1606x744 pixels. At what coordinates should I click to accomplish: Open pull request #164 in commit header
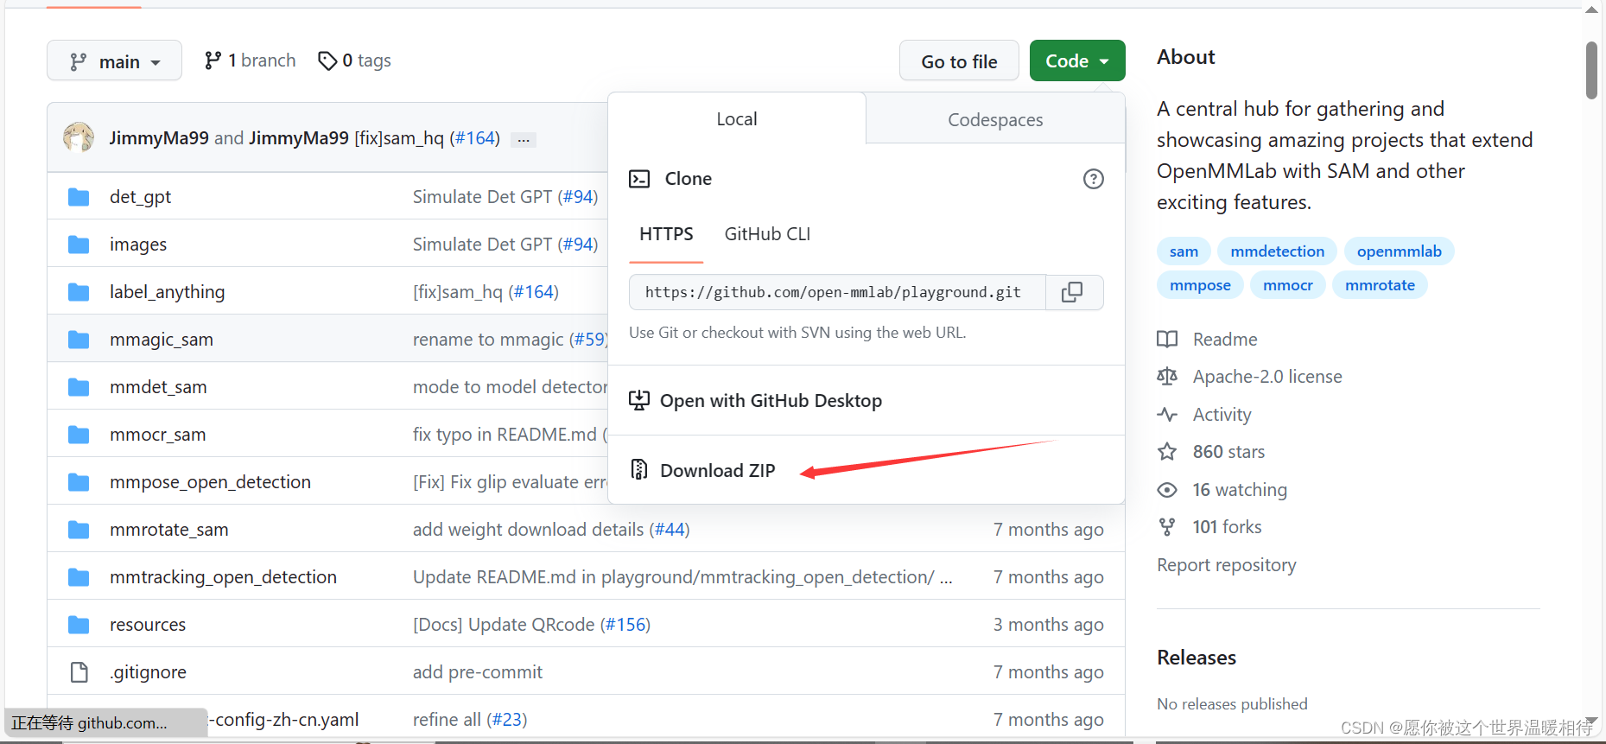pos(475,138)
